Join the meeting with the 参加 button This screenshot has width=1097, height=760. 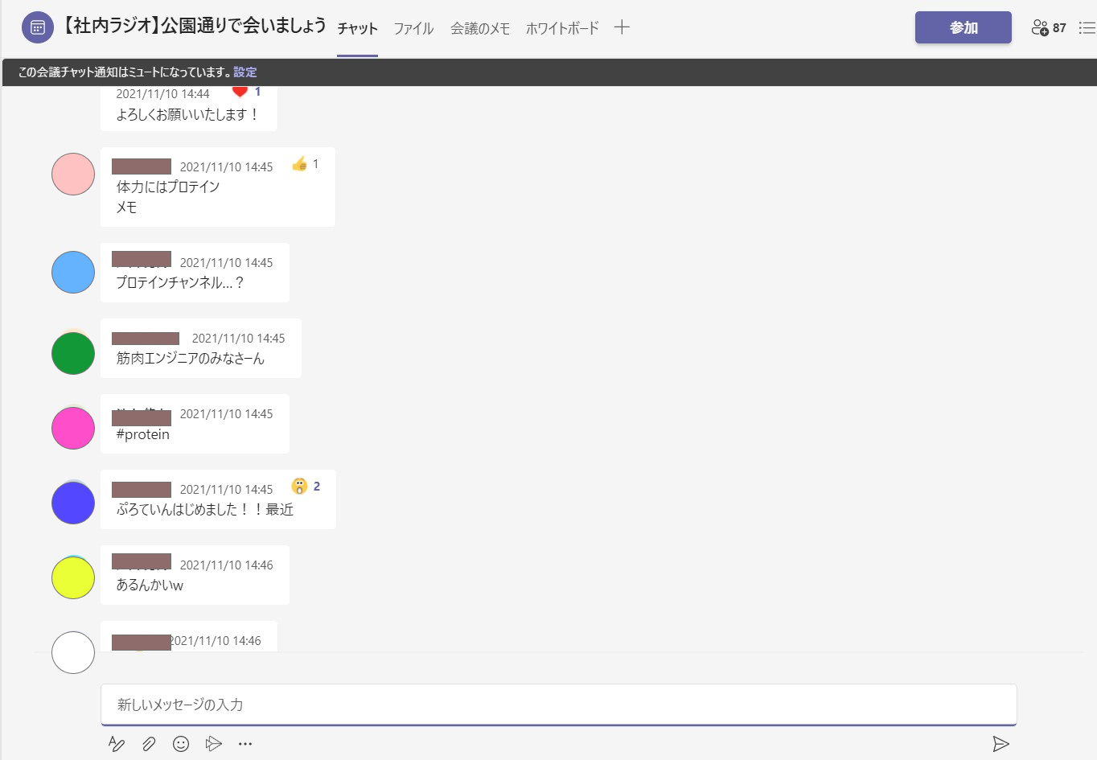click(x=963, y=27)
